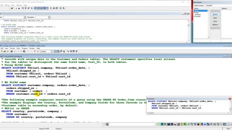Open the Toolbox hammer icon in the FoxPro toolbar
Image resolution: width=232 pixels, height=130 pixels.
click(76, 51)
